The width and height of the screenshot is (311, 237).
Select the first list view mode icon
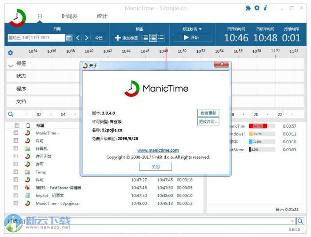pos(145,38)
